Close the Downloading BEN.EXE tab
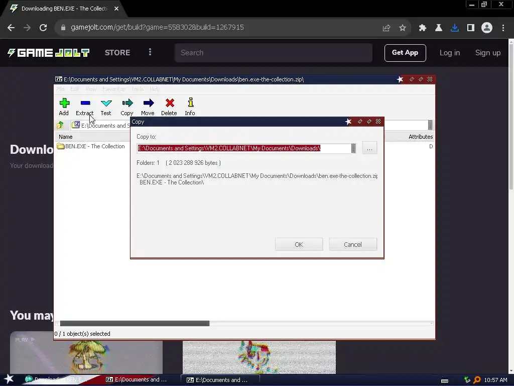514x386 pixels. 116,9
